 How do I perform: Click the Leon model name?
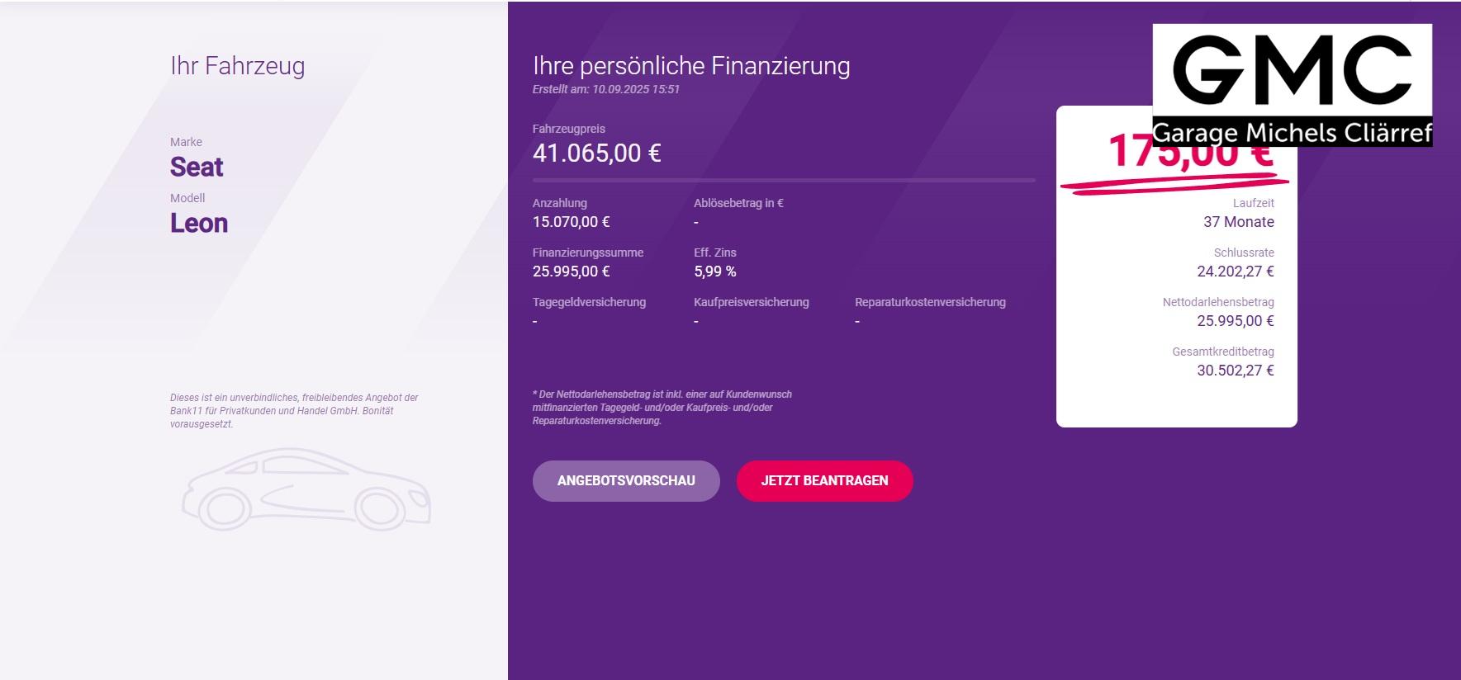tap(199, 223)
